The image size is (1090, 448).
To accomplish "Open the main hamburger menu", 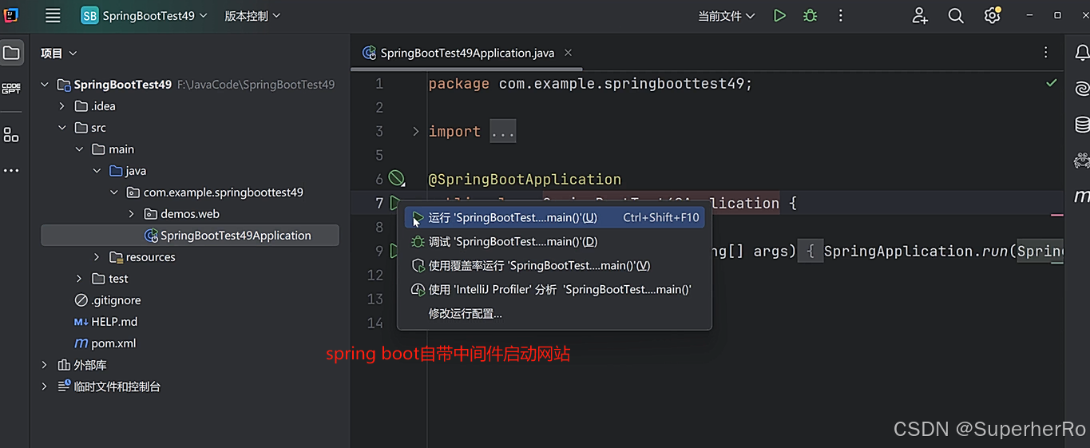I will pyautogui.click(x=53, y=15).
